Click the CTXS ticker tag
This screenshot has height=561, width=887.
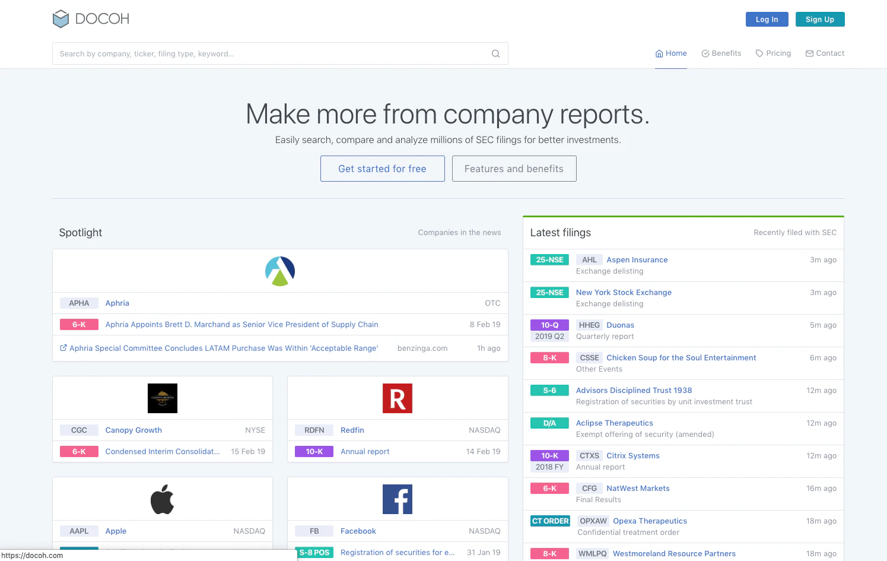tap(590, 456)
